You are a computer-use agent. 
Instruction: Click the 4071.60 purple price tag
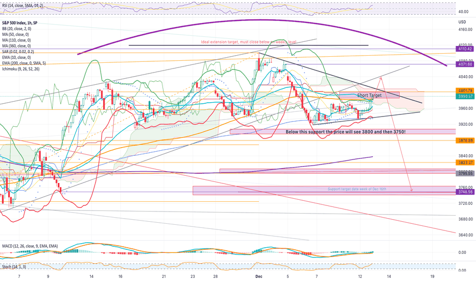[465, 64]
